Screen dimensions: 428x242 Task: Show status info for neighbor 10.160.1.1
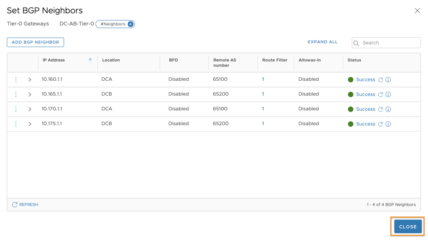(x=388, y=80)
